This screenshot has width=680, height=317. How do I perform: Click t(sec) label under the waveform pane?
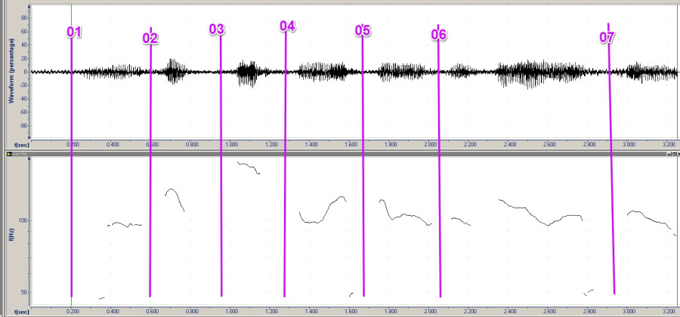21,146
